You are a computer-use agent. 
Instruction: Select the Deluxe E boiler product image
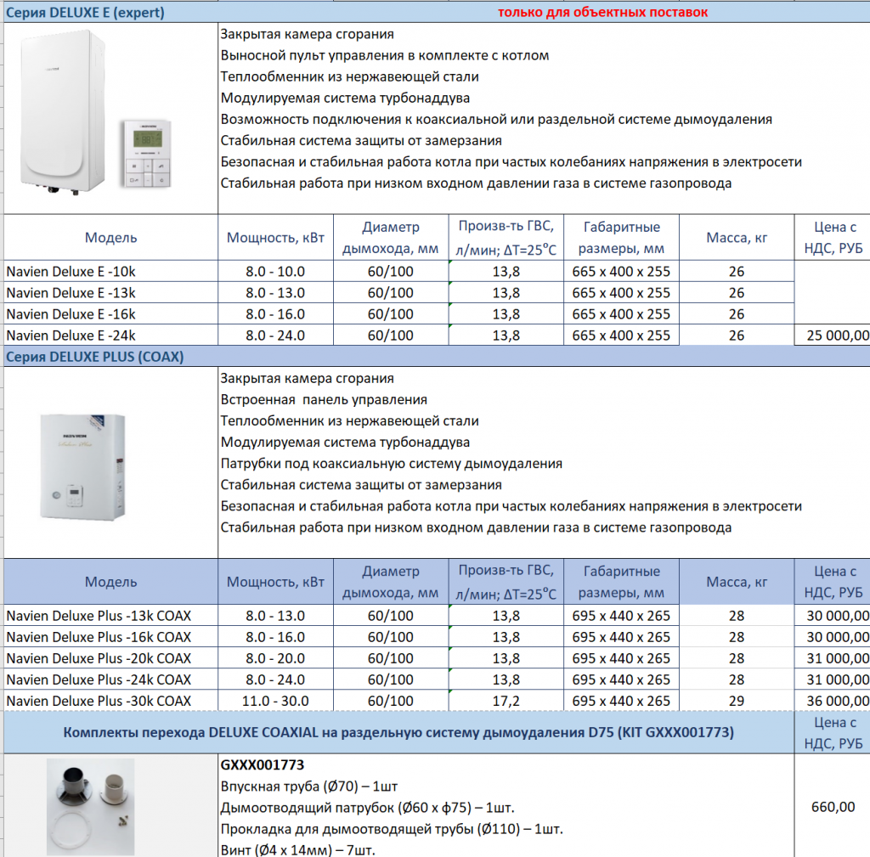[x=63, y=111]
